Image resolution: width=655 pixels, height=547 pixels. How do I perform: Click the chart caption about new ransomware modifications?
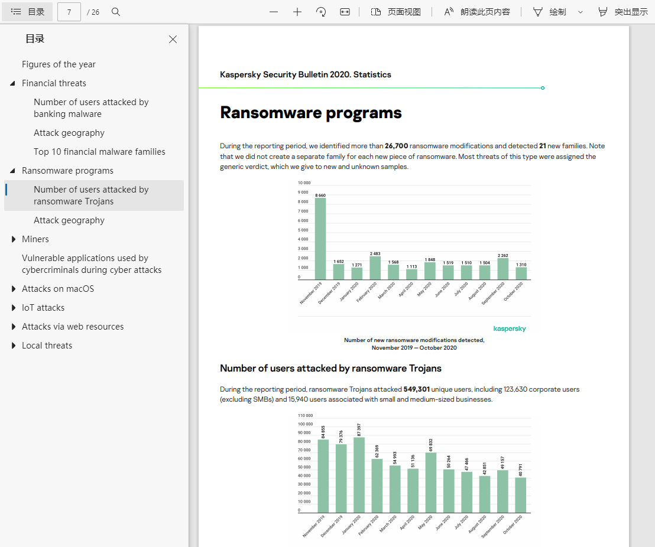pyautogui.click(x=414, y=344)
